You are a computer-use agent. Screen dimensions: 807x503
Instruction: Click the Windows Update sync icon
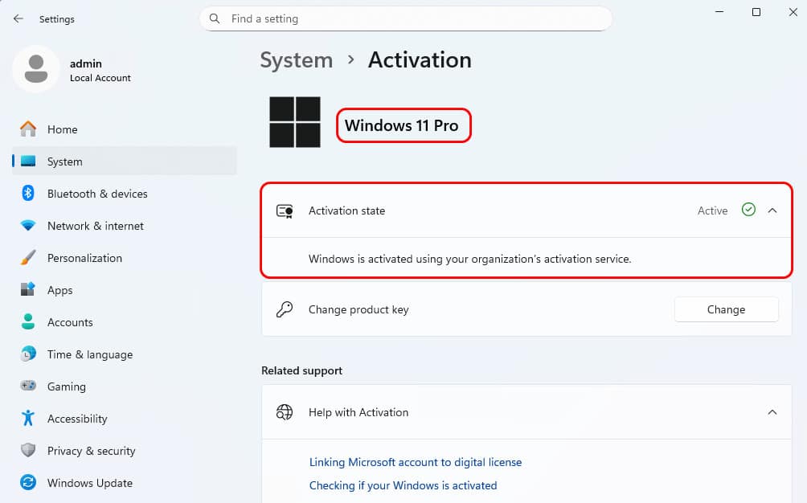(x=28, y=482)
